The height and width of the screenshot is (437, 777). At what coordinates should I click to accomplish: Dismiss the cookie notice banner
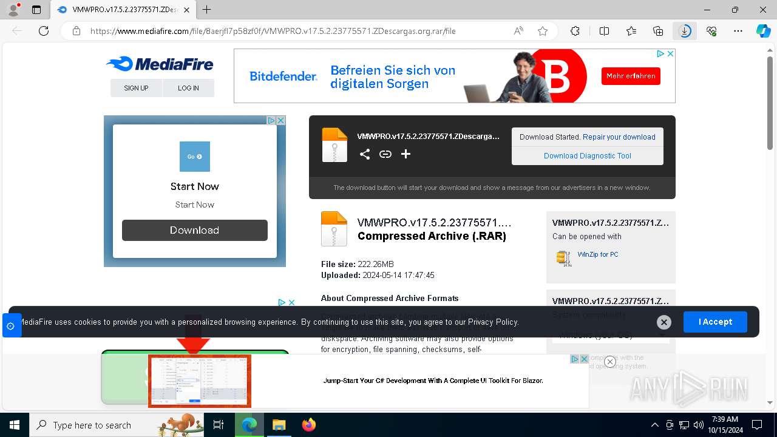(x=664, y=322)
